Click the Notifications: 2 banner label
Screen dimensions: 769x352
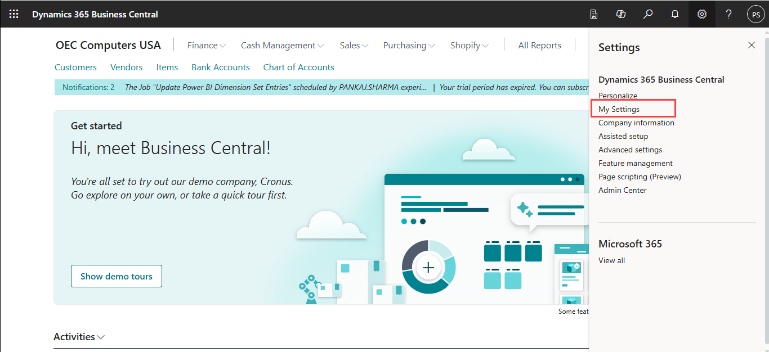click(88, 87)
